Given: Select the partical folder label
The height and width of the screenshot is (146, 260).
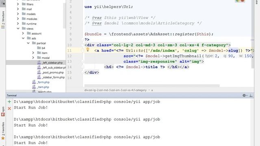Looking at the screenshot, I should pos(41,43).
